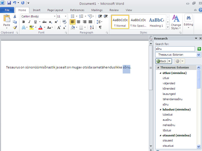Open Line Spacing options
The height and width of the screenshot is (151, 202).
(x=99, y=22)
